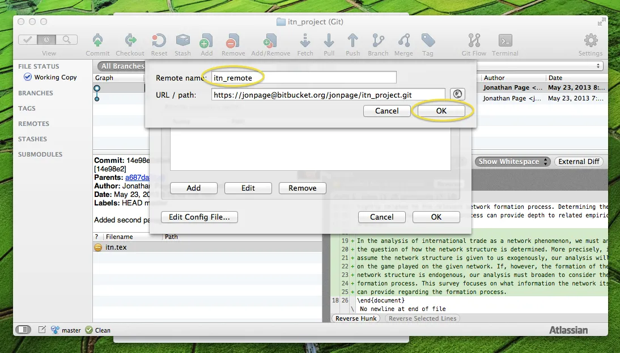The height and width of the screenshot is (353, 620).
Task: Select Remotes in the sidebar
Action: pyautogui.click(x=33, y=123)
